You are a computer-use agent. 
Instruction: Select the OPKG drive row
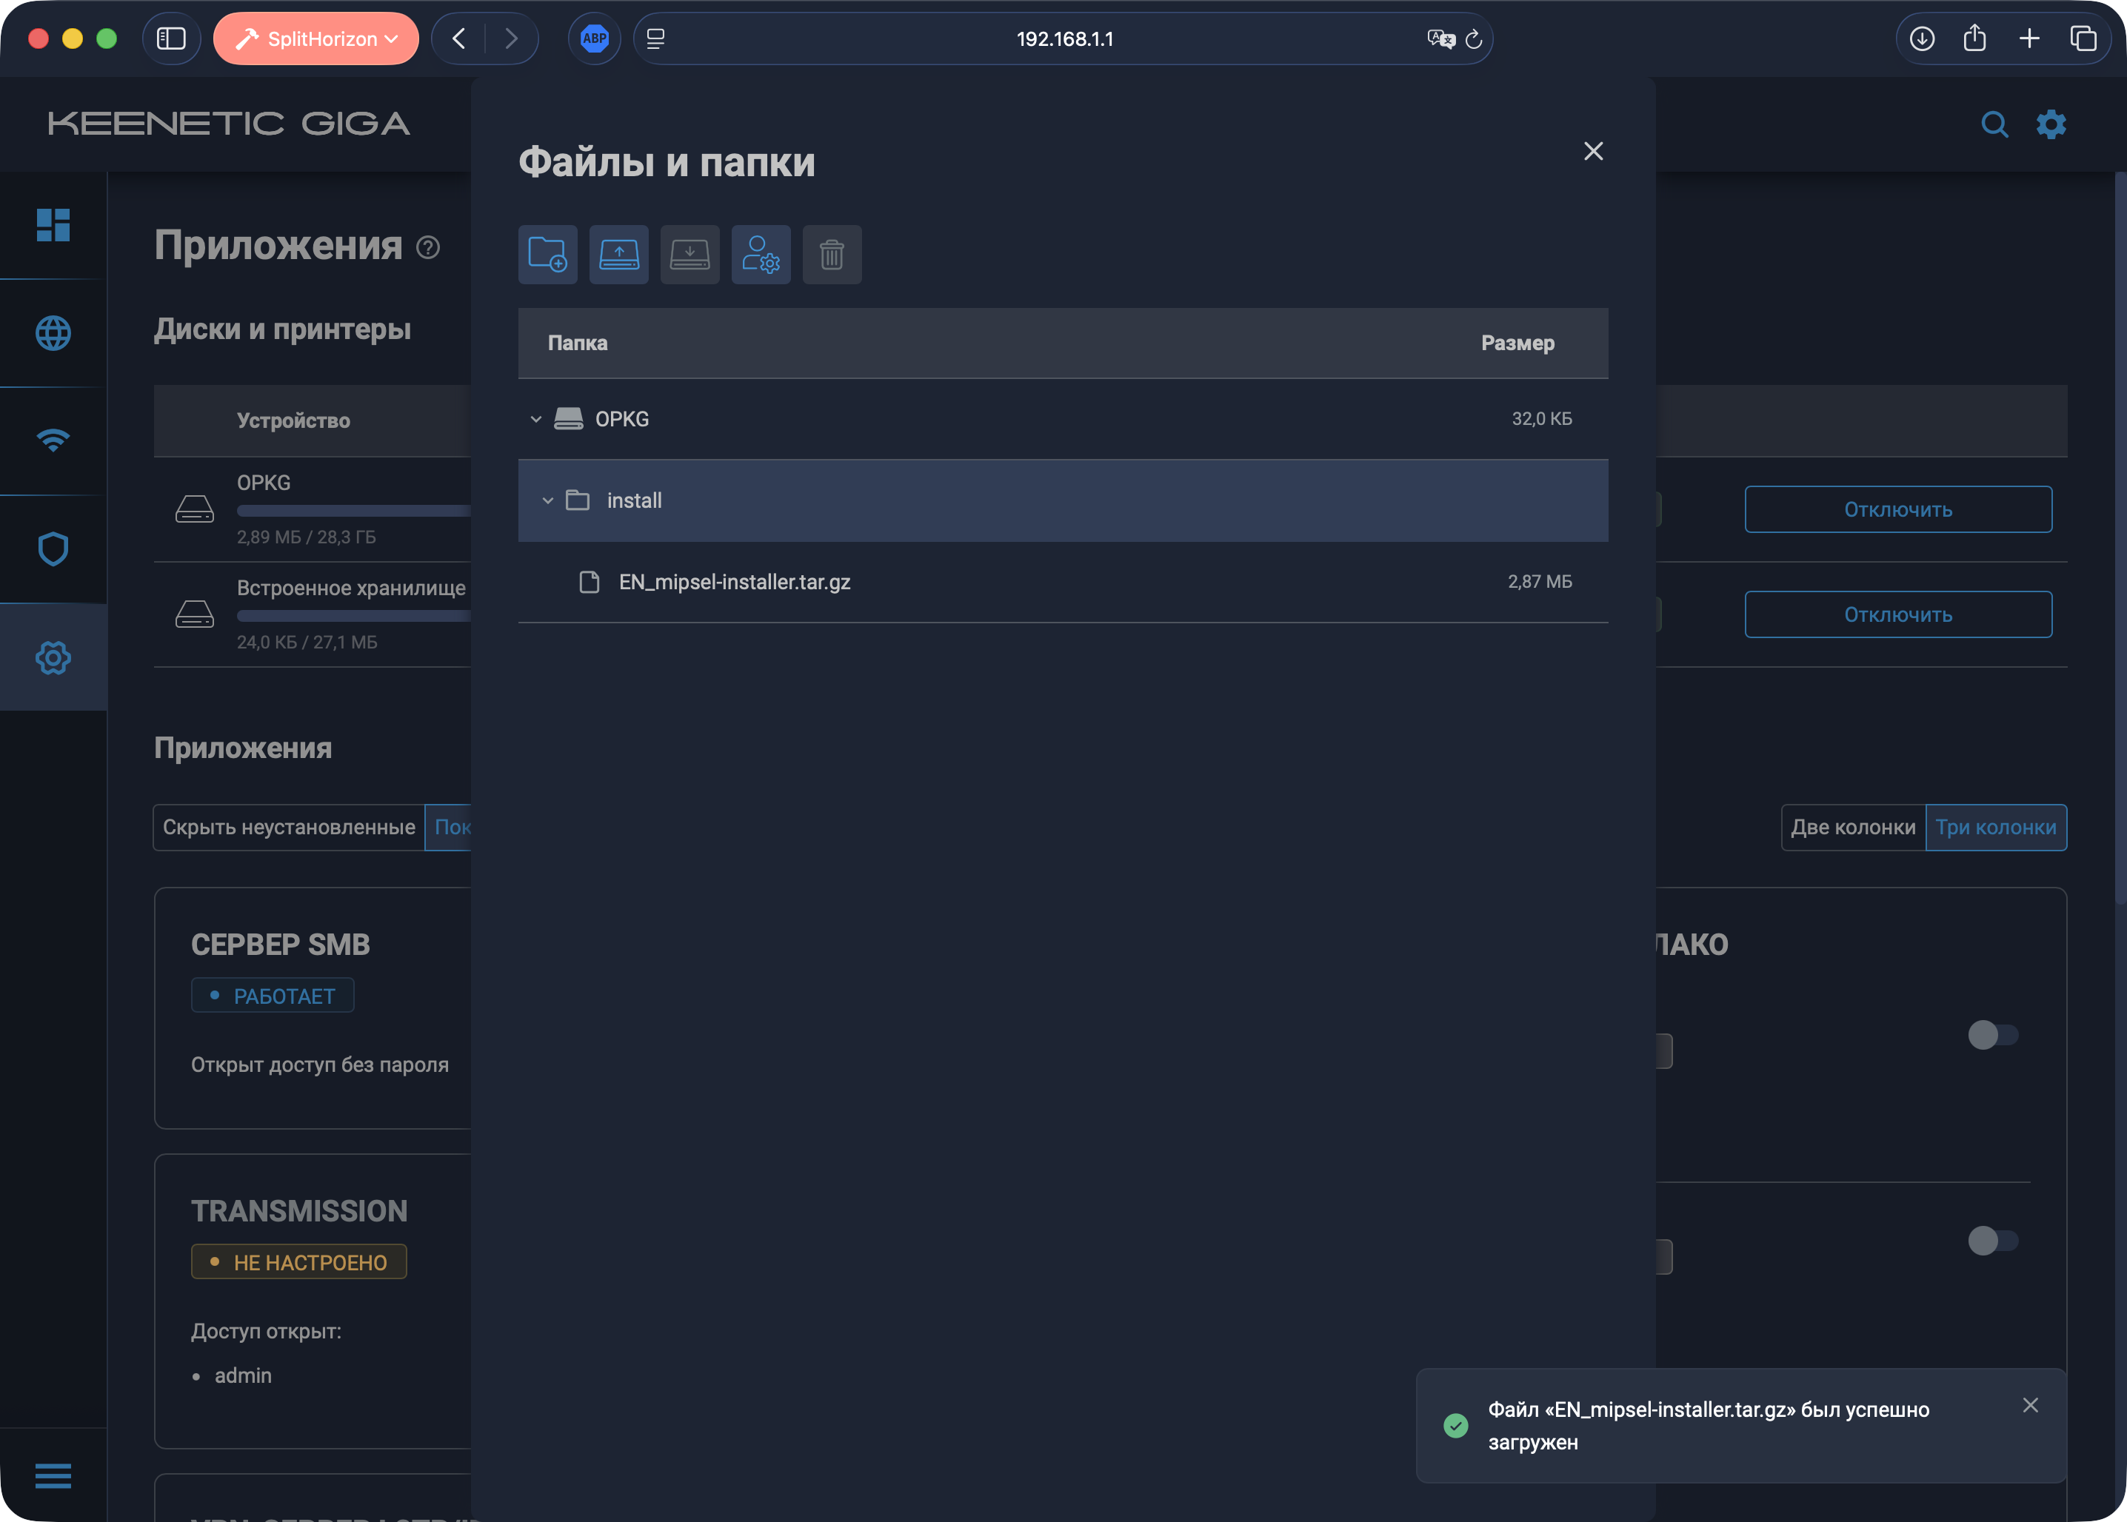(1063, 419)
